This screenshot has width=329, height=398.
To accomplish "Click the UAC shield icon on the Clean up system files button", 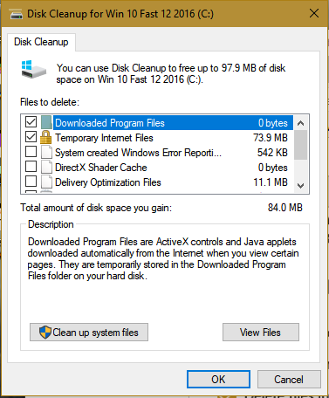I will tap(45, 332).
